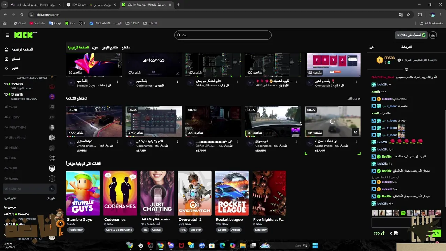
Task: Expand sidebar with 'أظهر المزيد' show more
Action: coord(10,198)
